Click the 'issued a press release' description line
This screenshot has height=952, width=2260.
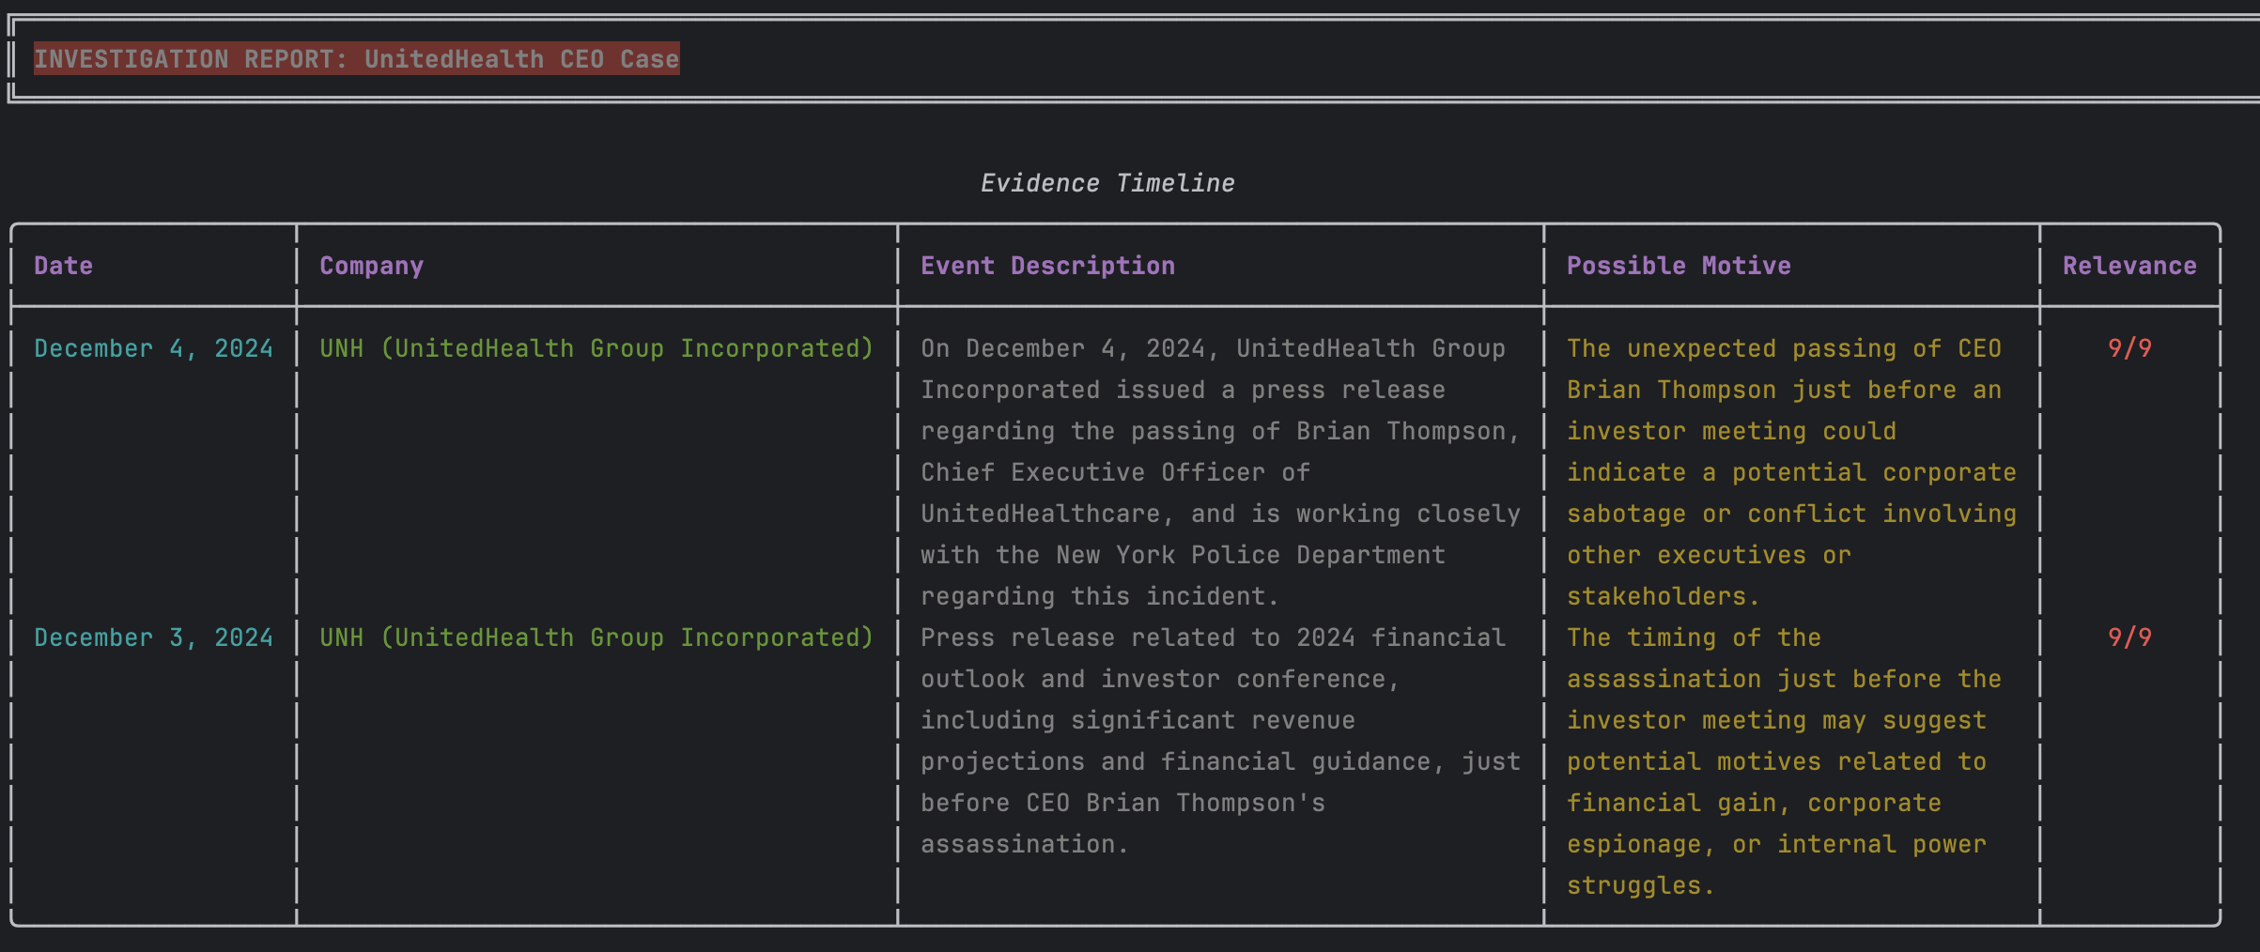coord(1183,390)
